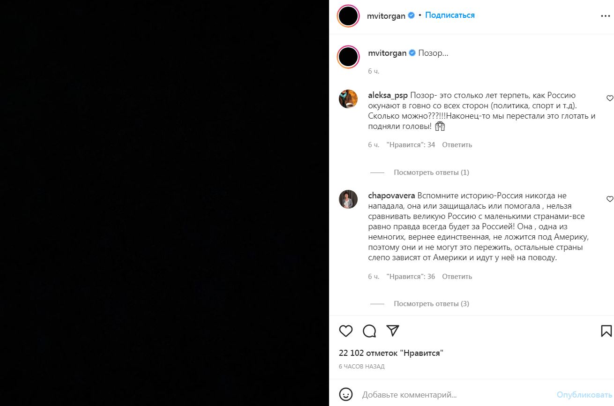Click mvitorgan verified badge in header
The height and width of the screenshot is (406, 614).
click(x=411, y=15)
